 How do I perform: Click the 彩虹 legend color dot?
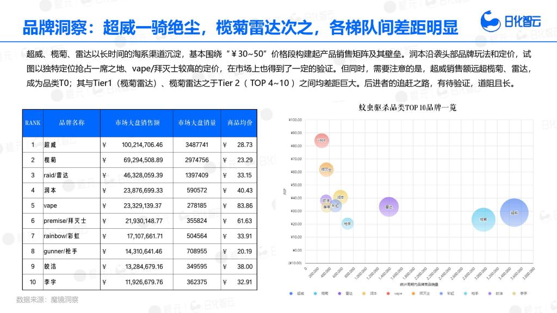441,293
